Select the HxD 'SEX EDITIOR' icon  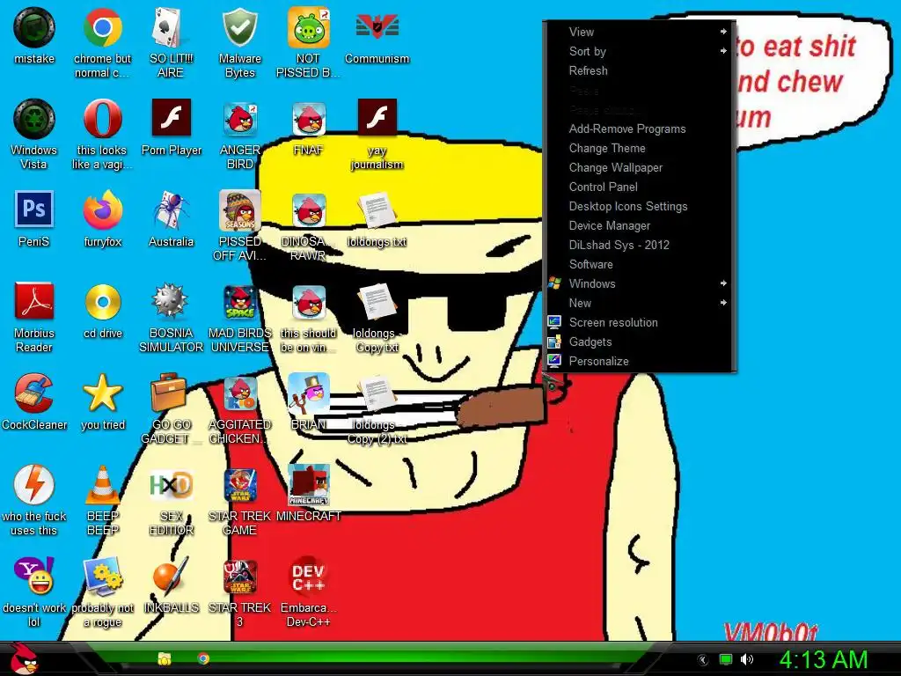(x=171, y=486)
